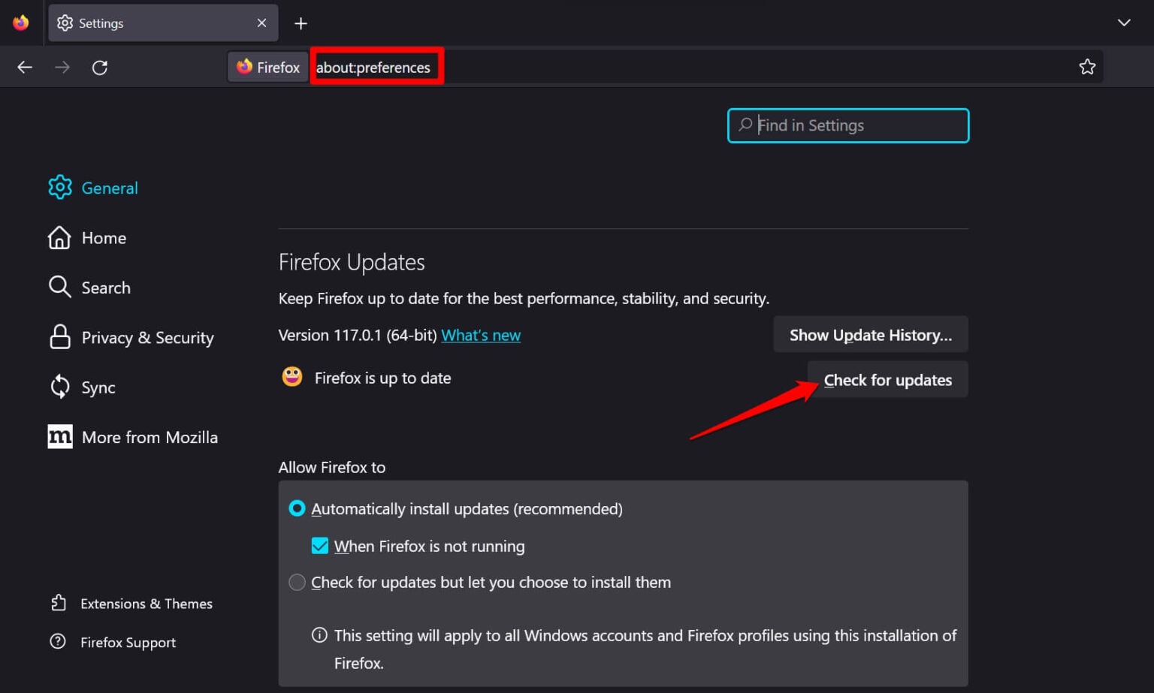This screenshot has width=1154, height=693.
Task: Select 'Automatically install updates' option
Action: (x=297, y=508)
